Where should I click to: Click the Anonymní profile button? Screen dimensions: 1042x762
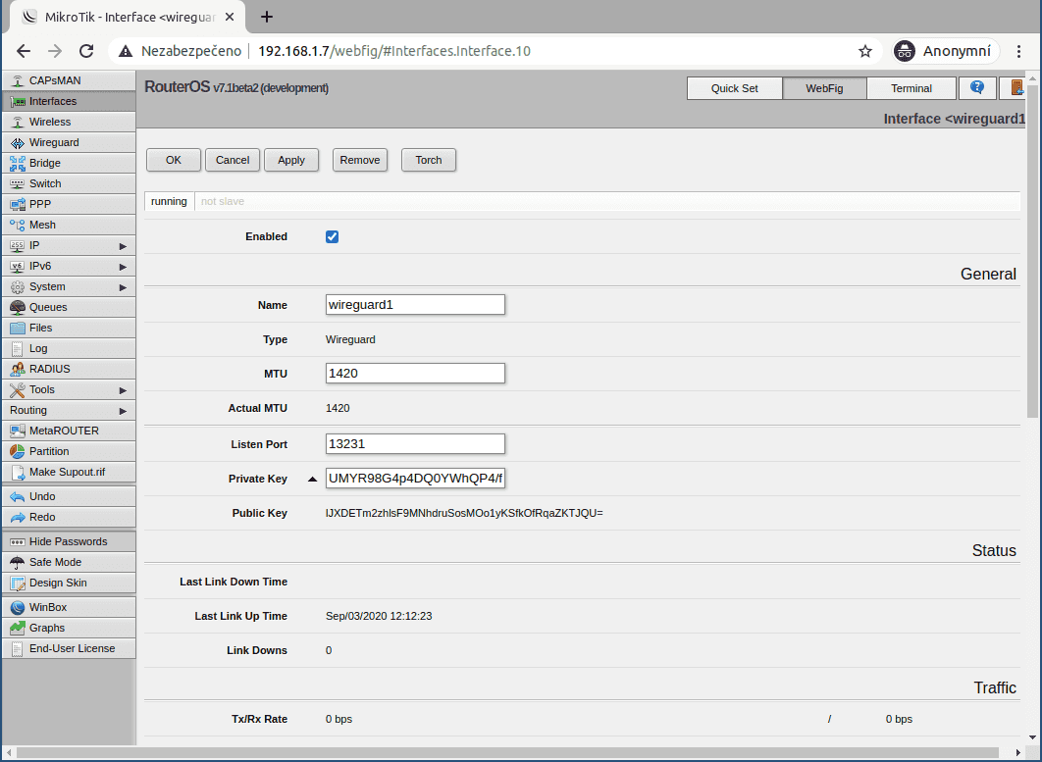(944, 51)
